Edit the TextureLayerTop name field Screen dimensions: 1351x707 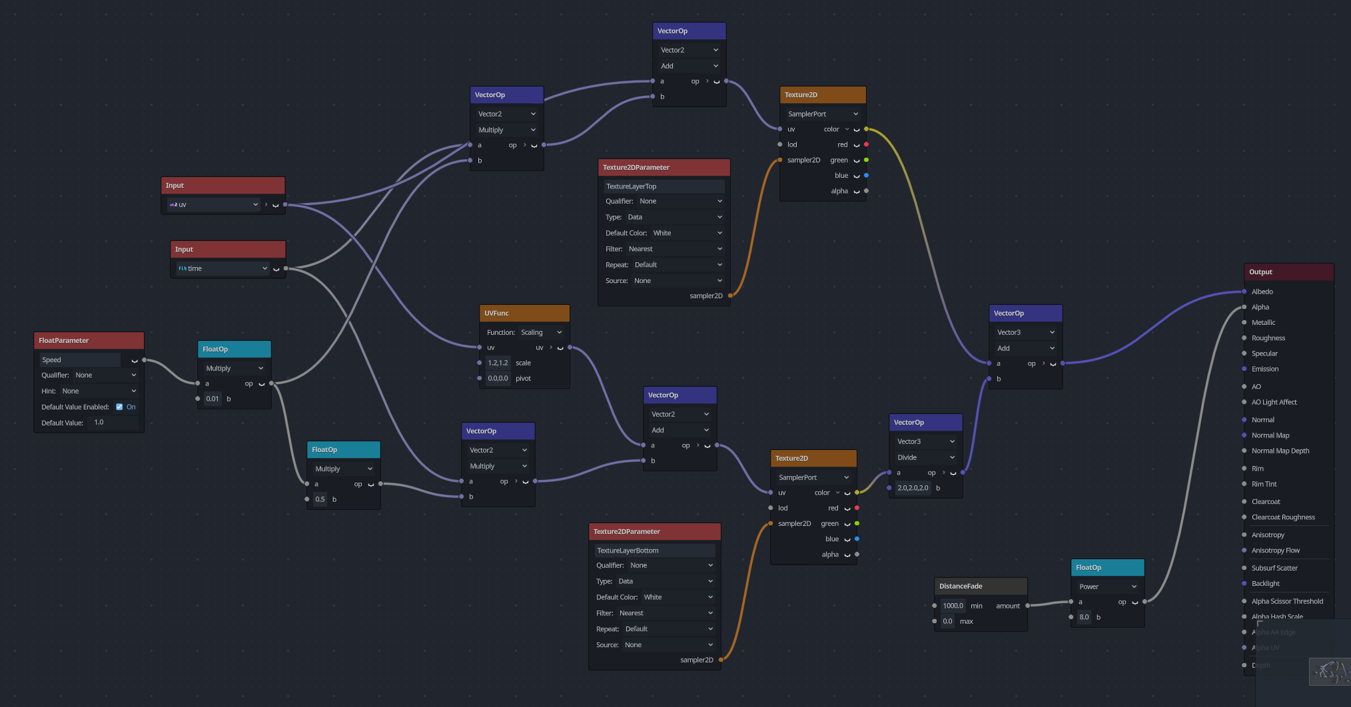click(664, 186)
